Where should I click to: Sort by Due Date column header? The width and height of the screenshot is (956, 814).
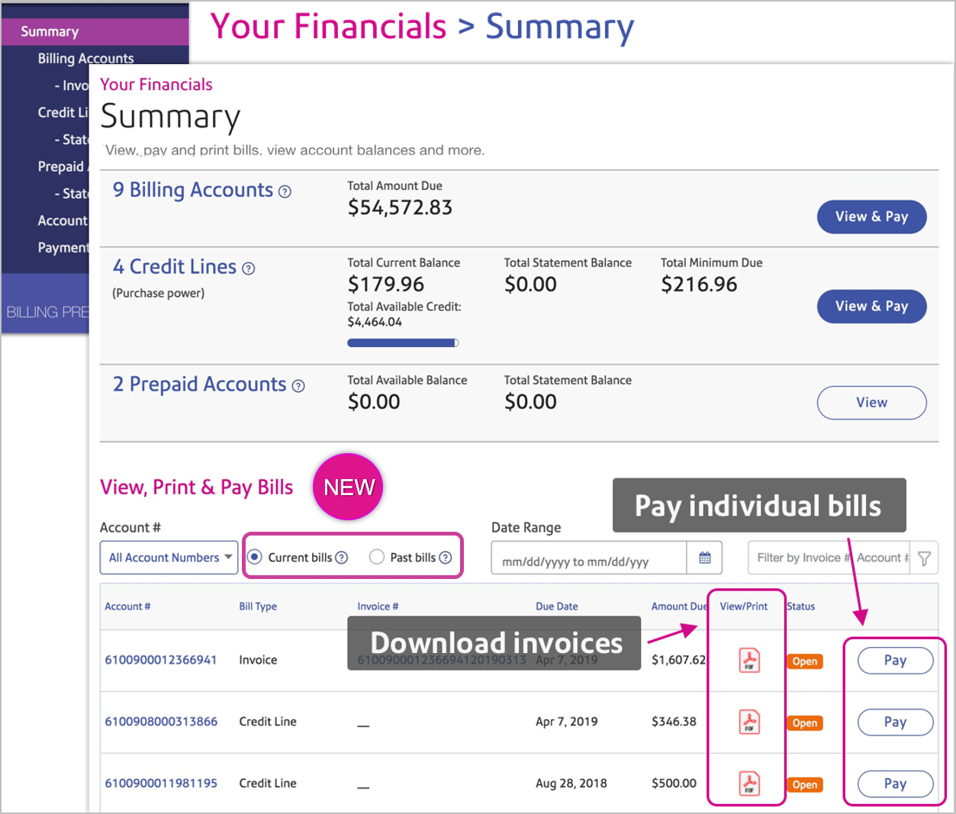pos(557,606)
